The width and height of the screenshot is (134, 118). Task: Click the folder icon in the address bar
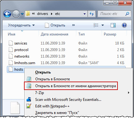28,14
